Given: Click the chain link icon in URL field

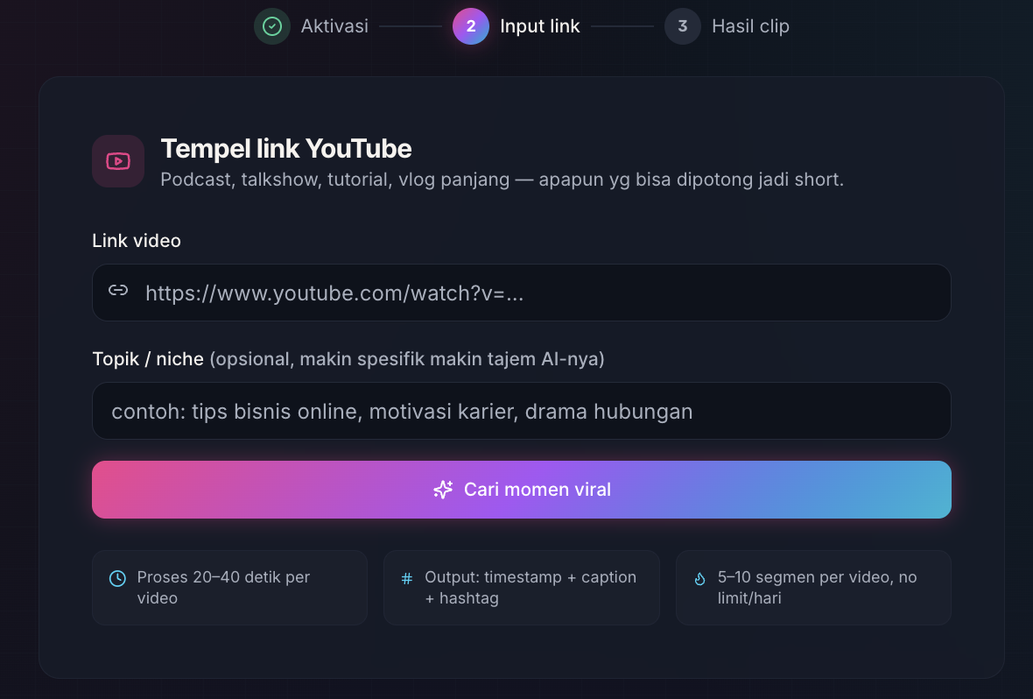Looking at the screenshot, I should [x=118, y=290].
